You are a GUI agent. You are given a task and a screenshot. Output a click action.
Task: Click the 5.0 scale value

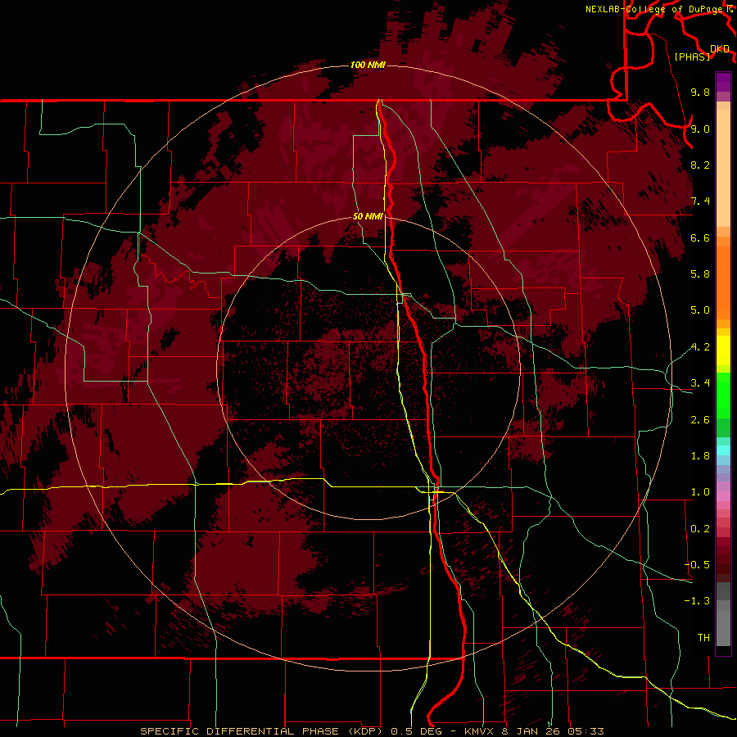point(700,310)
